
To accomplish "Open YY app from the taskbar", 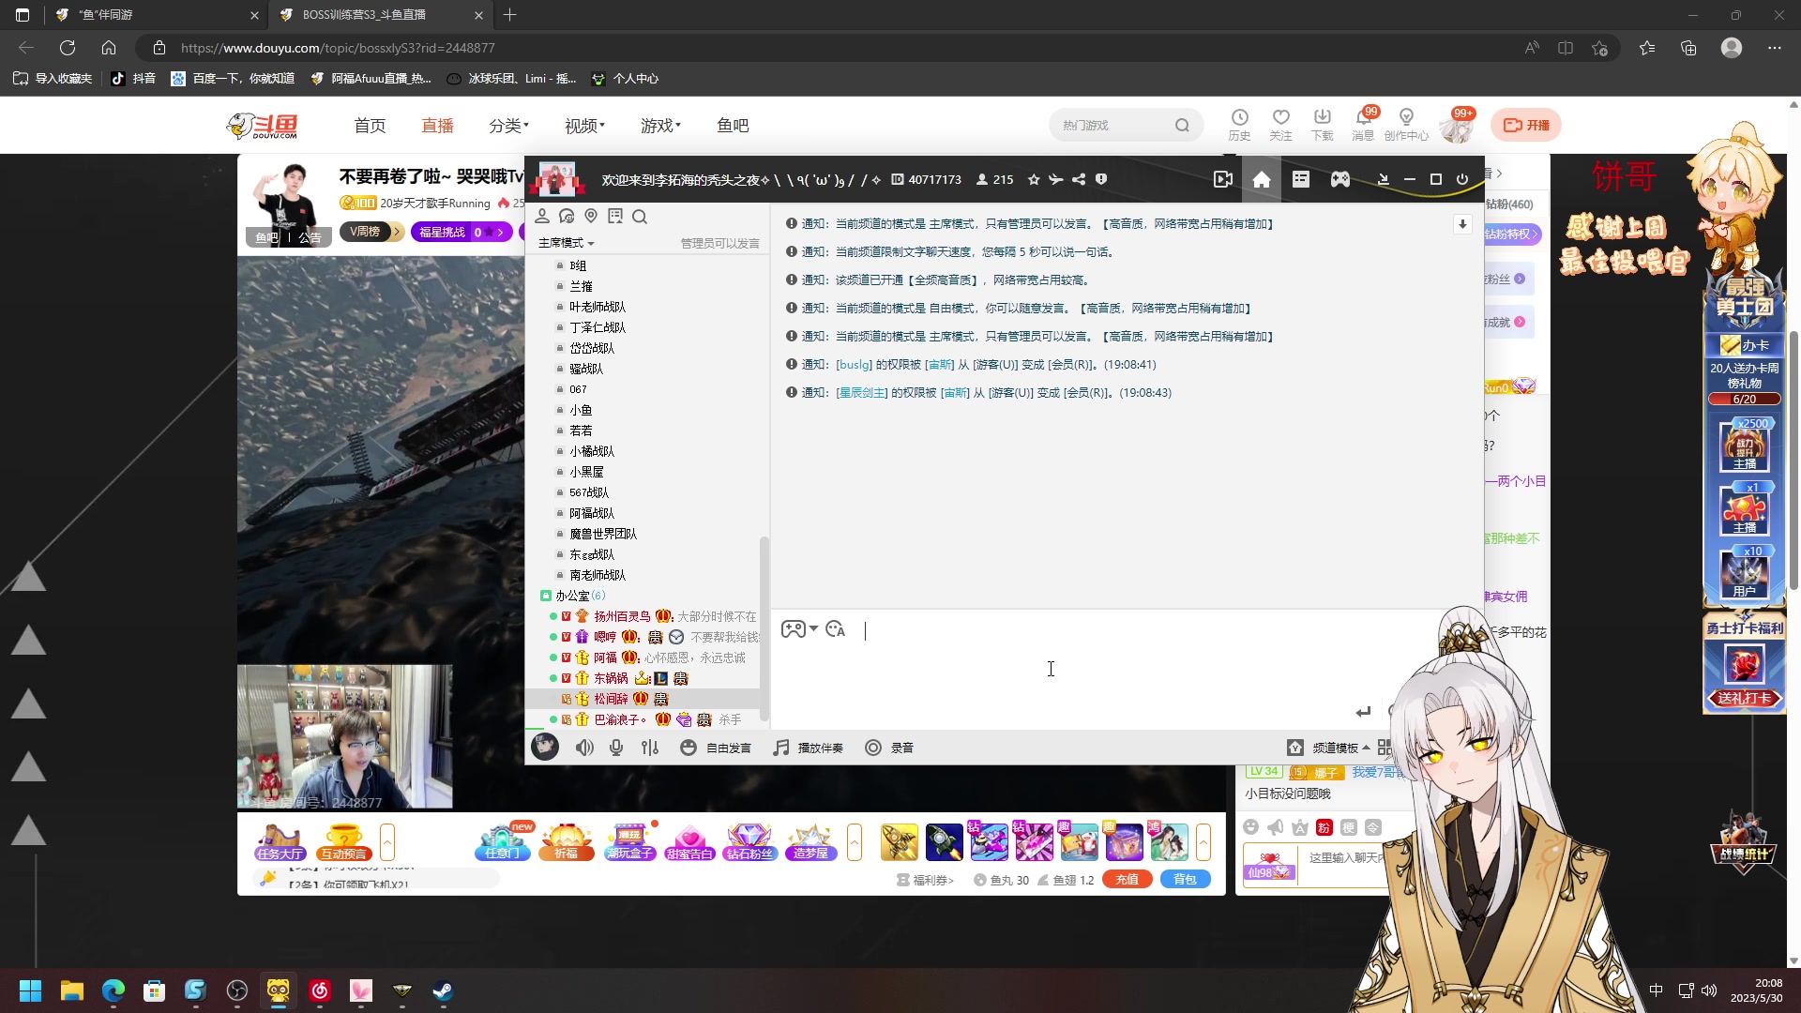I will (x=279, y=990).
